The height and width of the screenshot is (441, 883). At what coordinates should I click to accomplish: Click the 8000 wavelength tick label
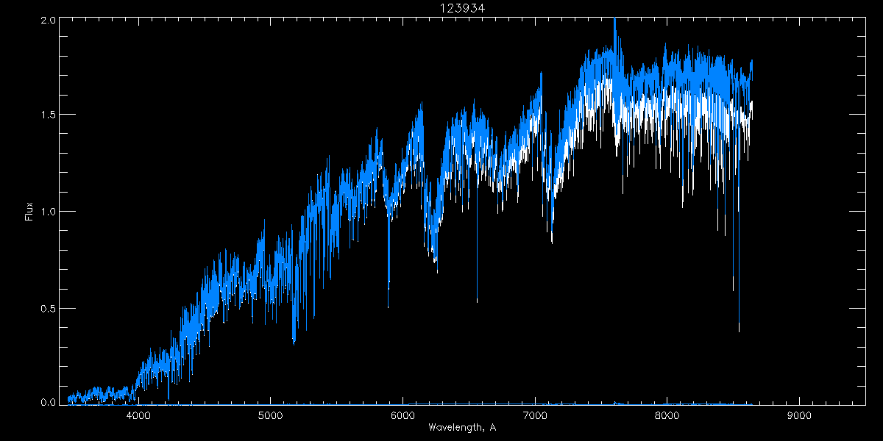point(667,415)
